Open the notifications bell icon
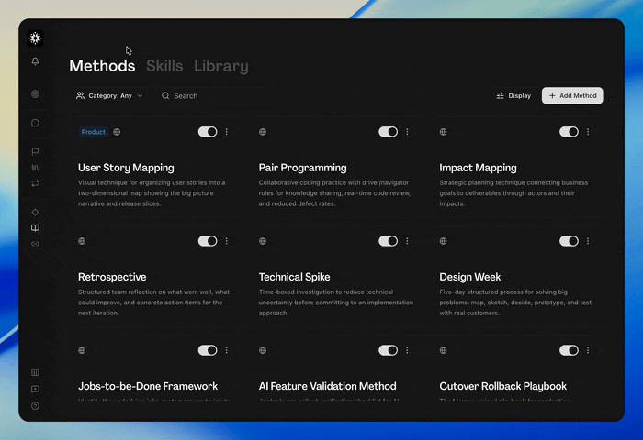Viewport: 643px width, 440px height. 35,61
